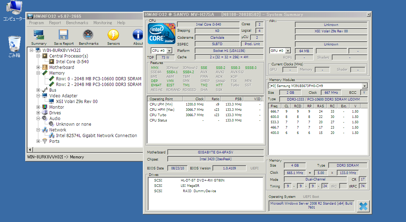
Task: Open the Recycle Bin desktop icon
Action: 14,43
